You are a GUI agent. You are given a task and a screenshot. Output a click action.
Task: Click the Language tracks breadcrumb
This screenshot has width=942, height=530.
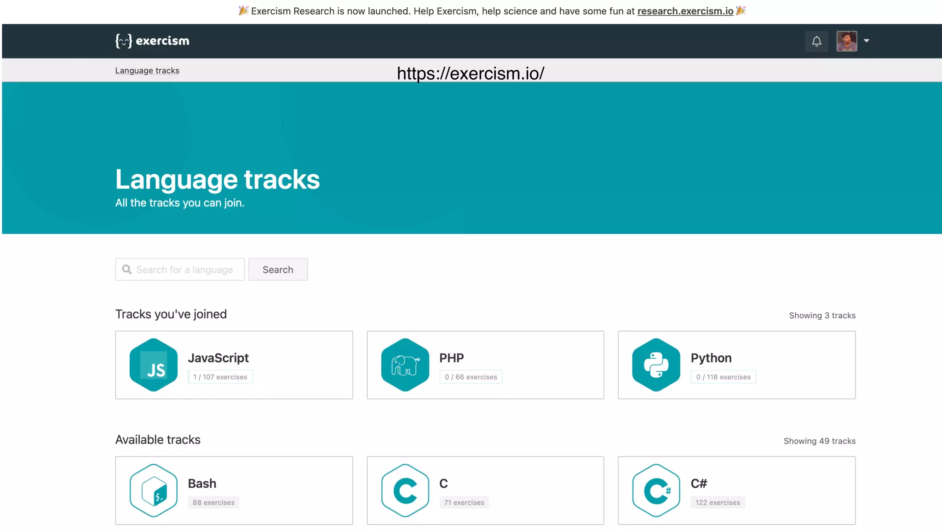147,70
